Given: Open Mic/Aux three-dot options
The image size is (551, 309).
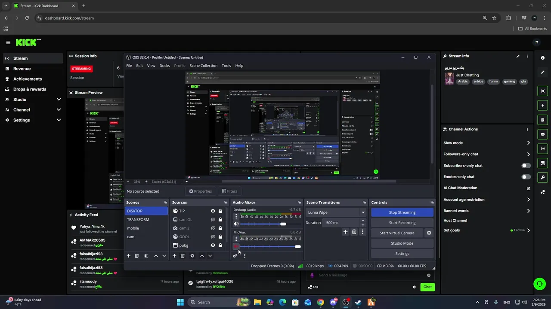Looking at the screenshot, I should (236, 239).
